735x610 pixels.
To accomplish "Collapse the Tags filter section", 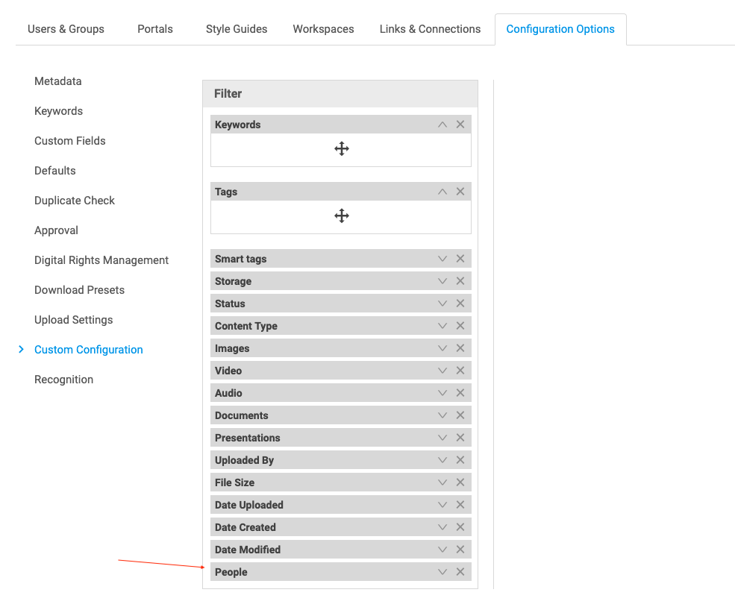I will coord(442,191).
